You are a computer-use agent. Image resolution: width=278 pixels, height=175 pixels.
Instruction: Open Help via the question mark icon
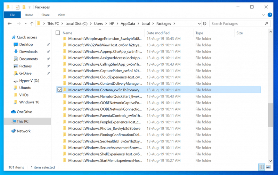[x=270, y=15]
